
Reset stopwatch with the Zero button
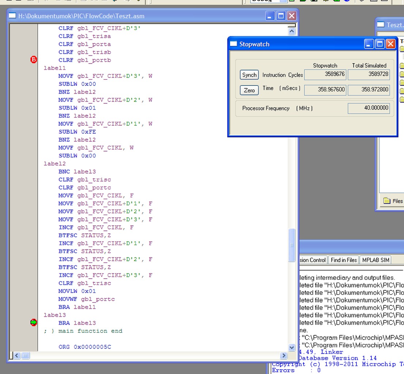click(249, 90)
